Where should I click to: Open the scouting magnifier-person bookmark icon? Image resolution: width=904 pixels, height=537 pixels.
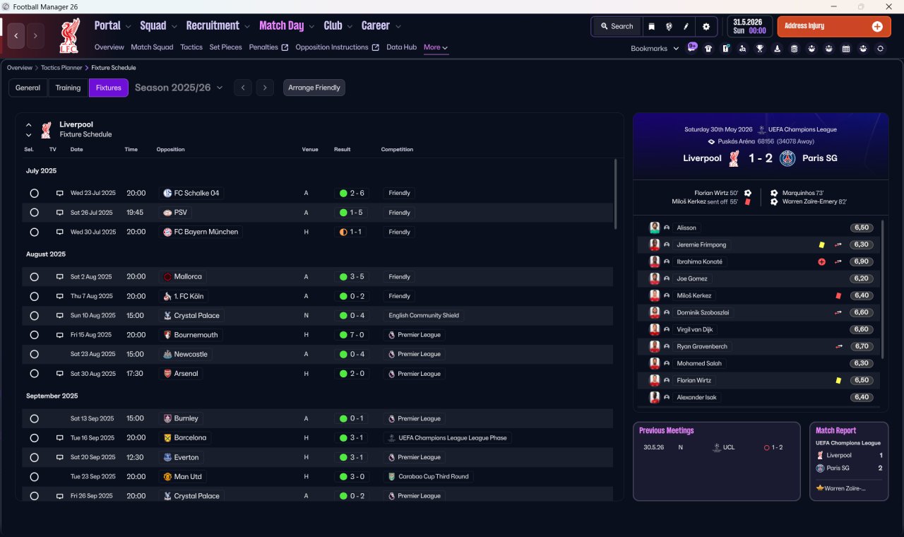pos(743,49)
